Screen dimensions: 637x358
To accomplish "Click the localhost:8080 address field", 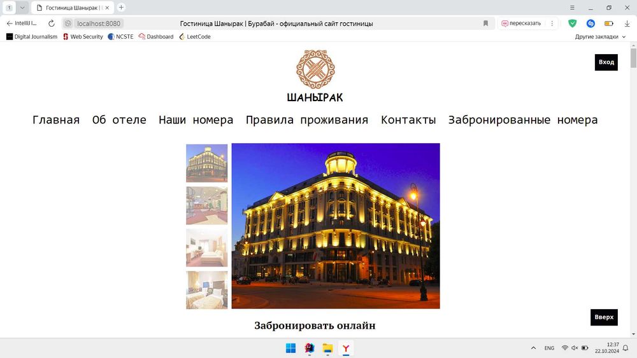I will 99,24.
